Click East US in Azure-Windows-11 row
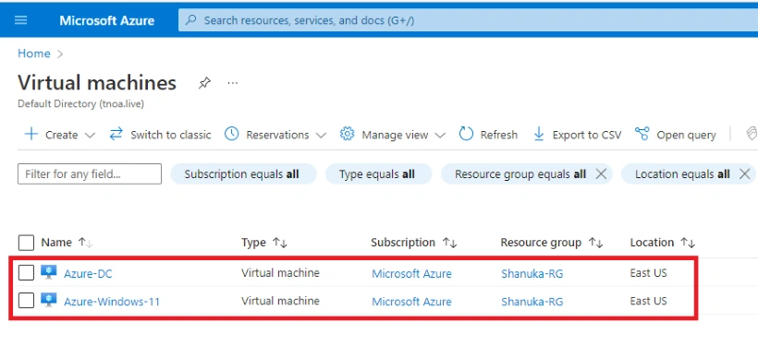Image resolution: width=758 pixels, height=346 pixels. pos(648,301)
